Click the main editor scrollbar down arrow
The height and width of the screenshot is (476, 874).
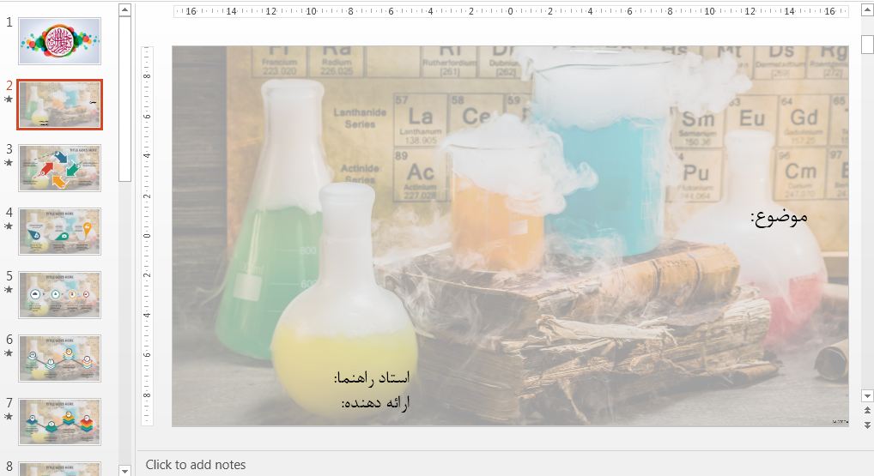pyautogui.click(x=867, y=395)
